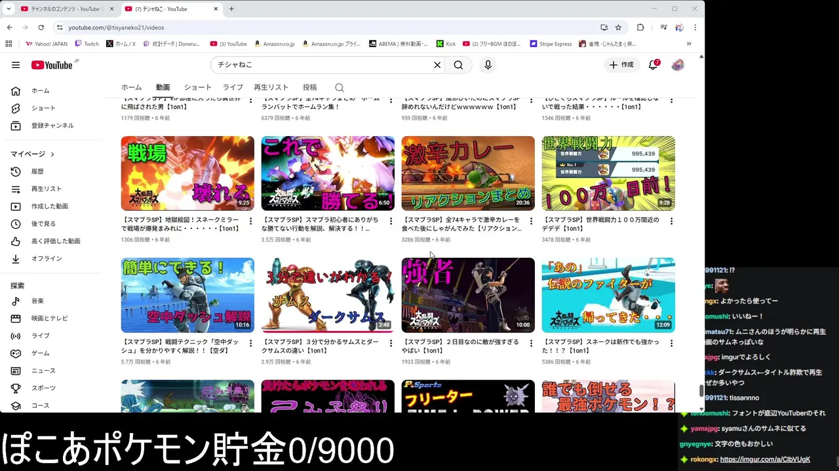The width and height of the screenshot is (839, 471).
Task: Run the search with the magnifier button
Action: tap(458, 65)
